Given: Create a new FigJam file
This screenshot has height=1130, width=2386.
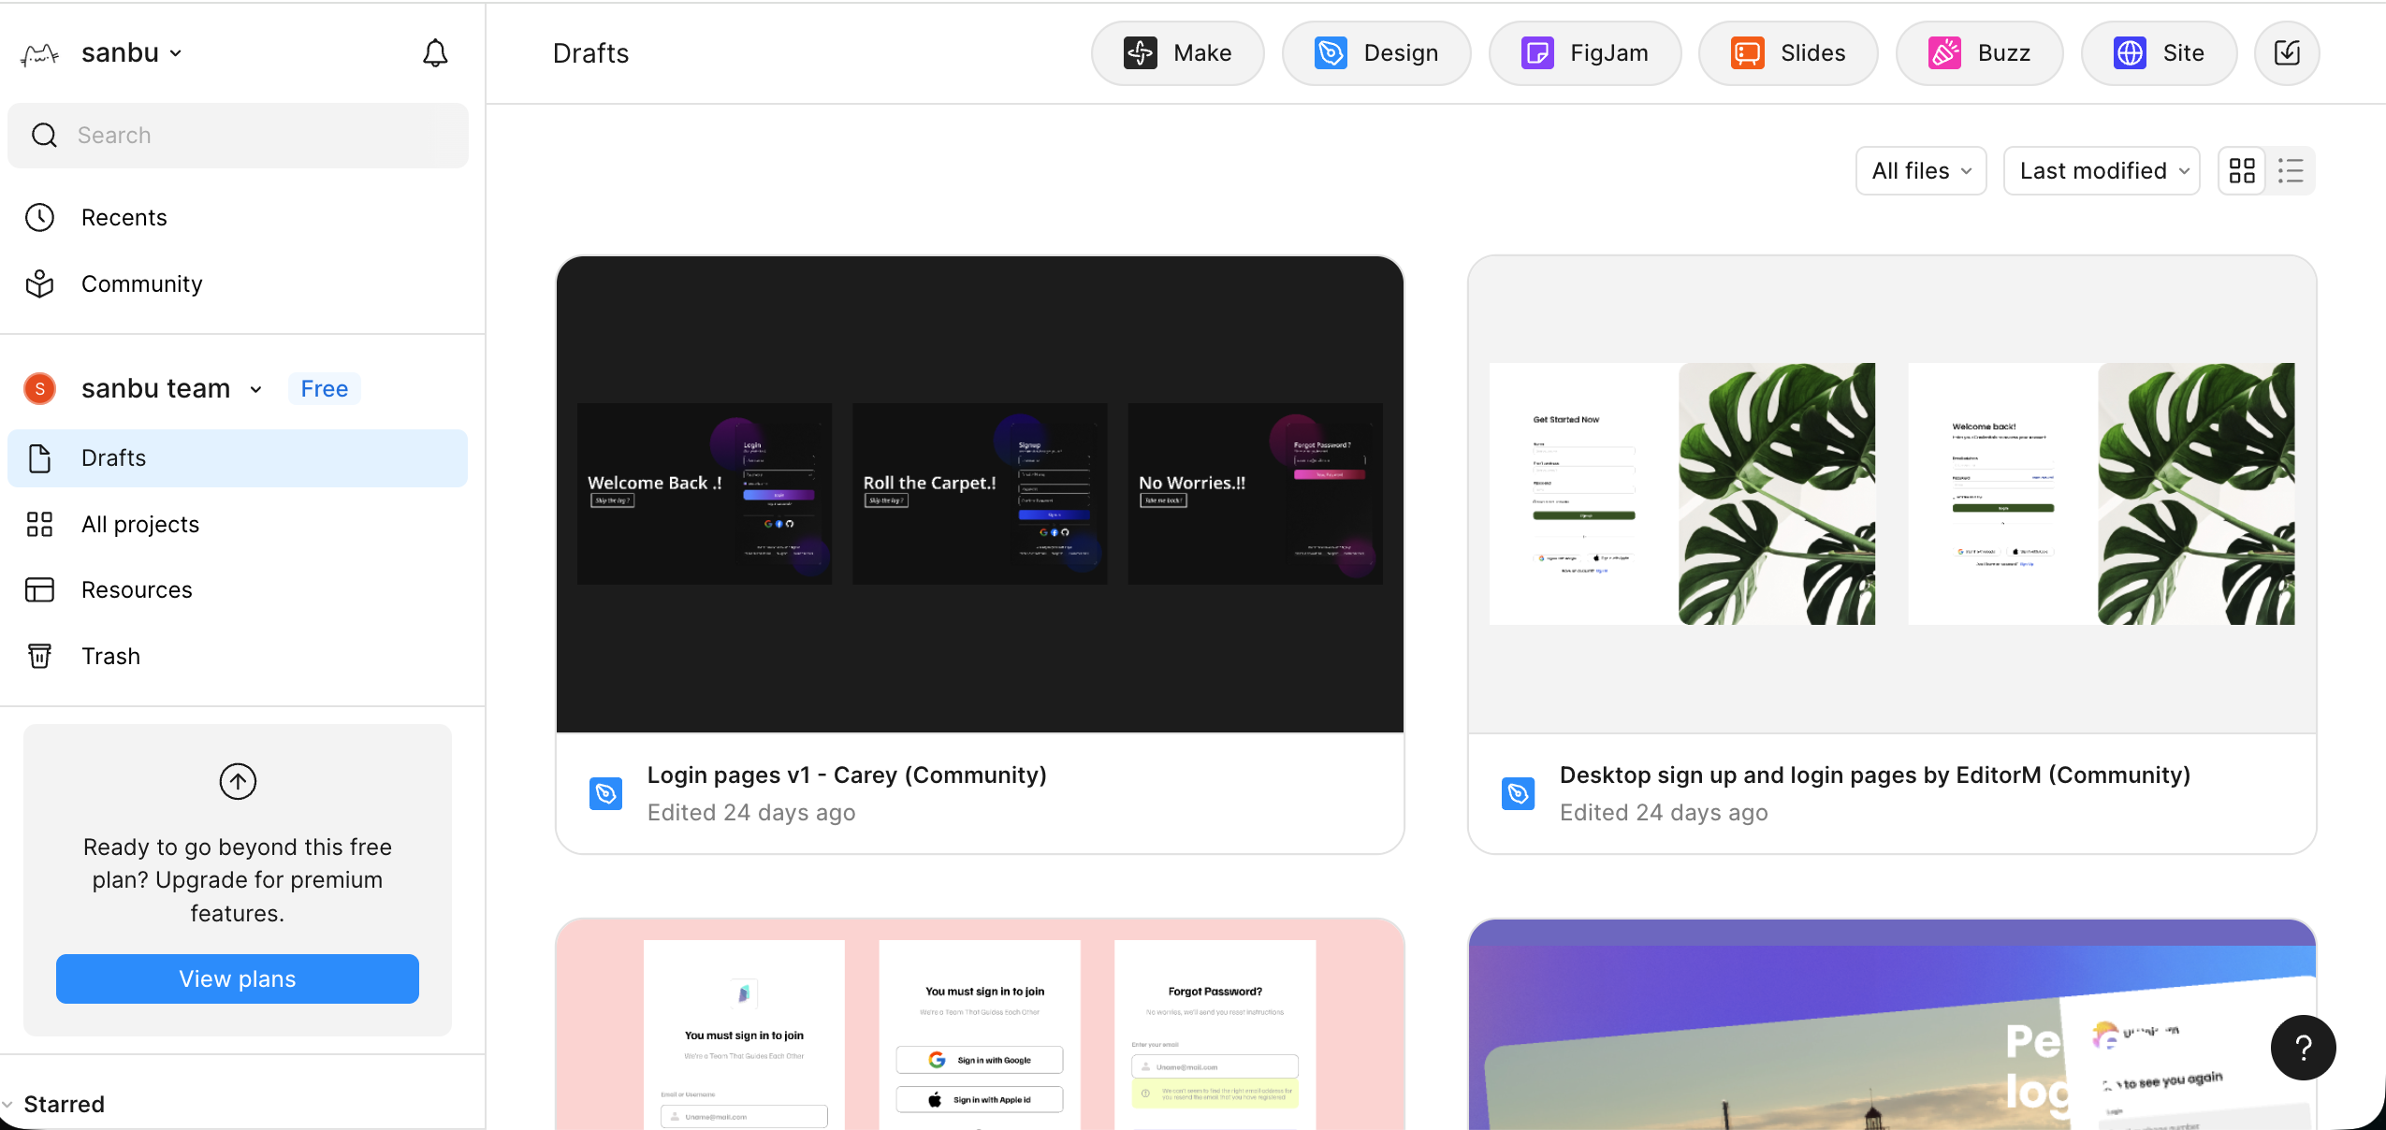Looking at the screenshot, I should click(x=1584, y=53).
